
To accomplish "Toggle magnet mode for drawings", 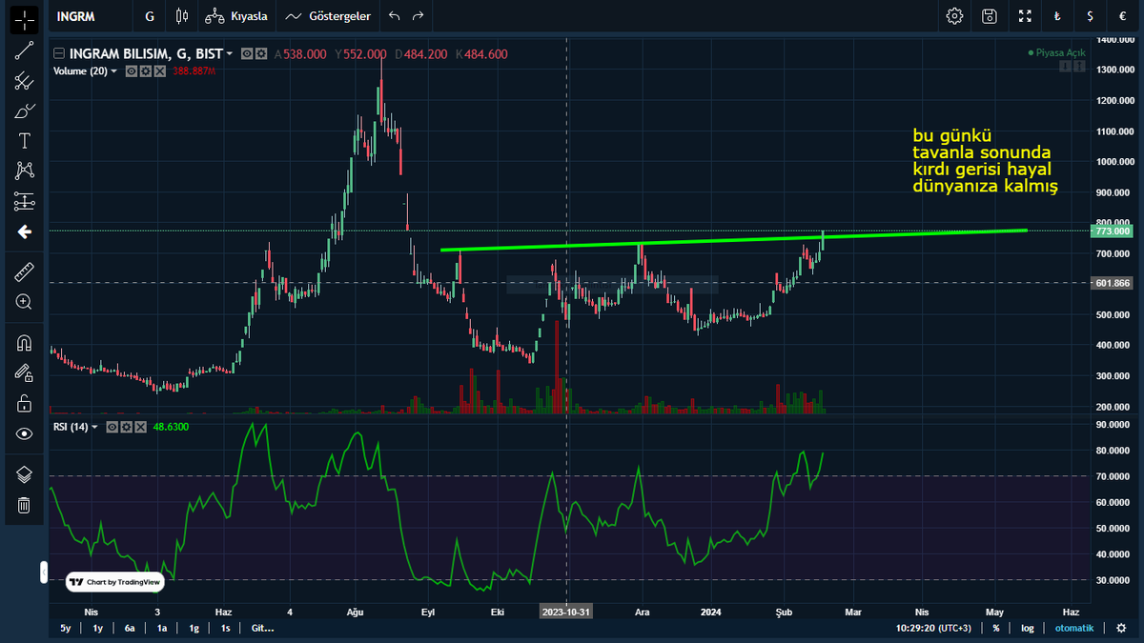I will point(25,343).
